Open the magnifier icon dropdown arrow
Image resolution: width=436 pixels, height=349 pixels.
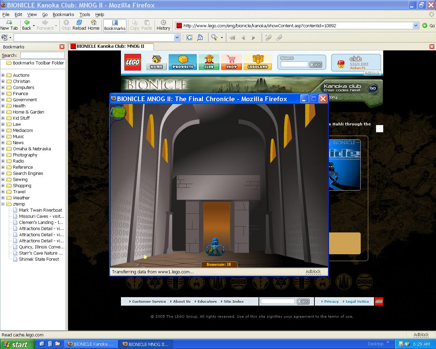(x=222, y=37)
